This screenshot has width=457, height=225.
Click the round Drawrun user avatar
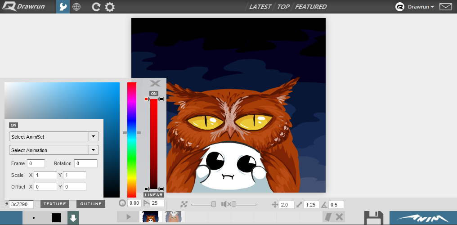[x=400, y=7]
